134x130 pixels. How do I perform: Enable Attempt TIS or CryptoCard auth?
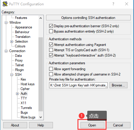click(51, 50)
